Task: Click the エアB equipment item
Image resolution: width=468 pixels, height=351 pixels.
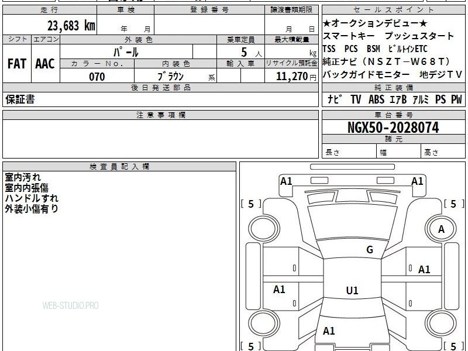Action: pyautogui.click(x=398, y=99)
